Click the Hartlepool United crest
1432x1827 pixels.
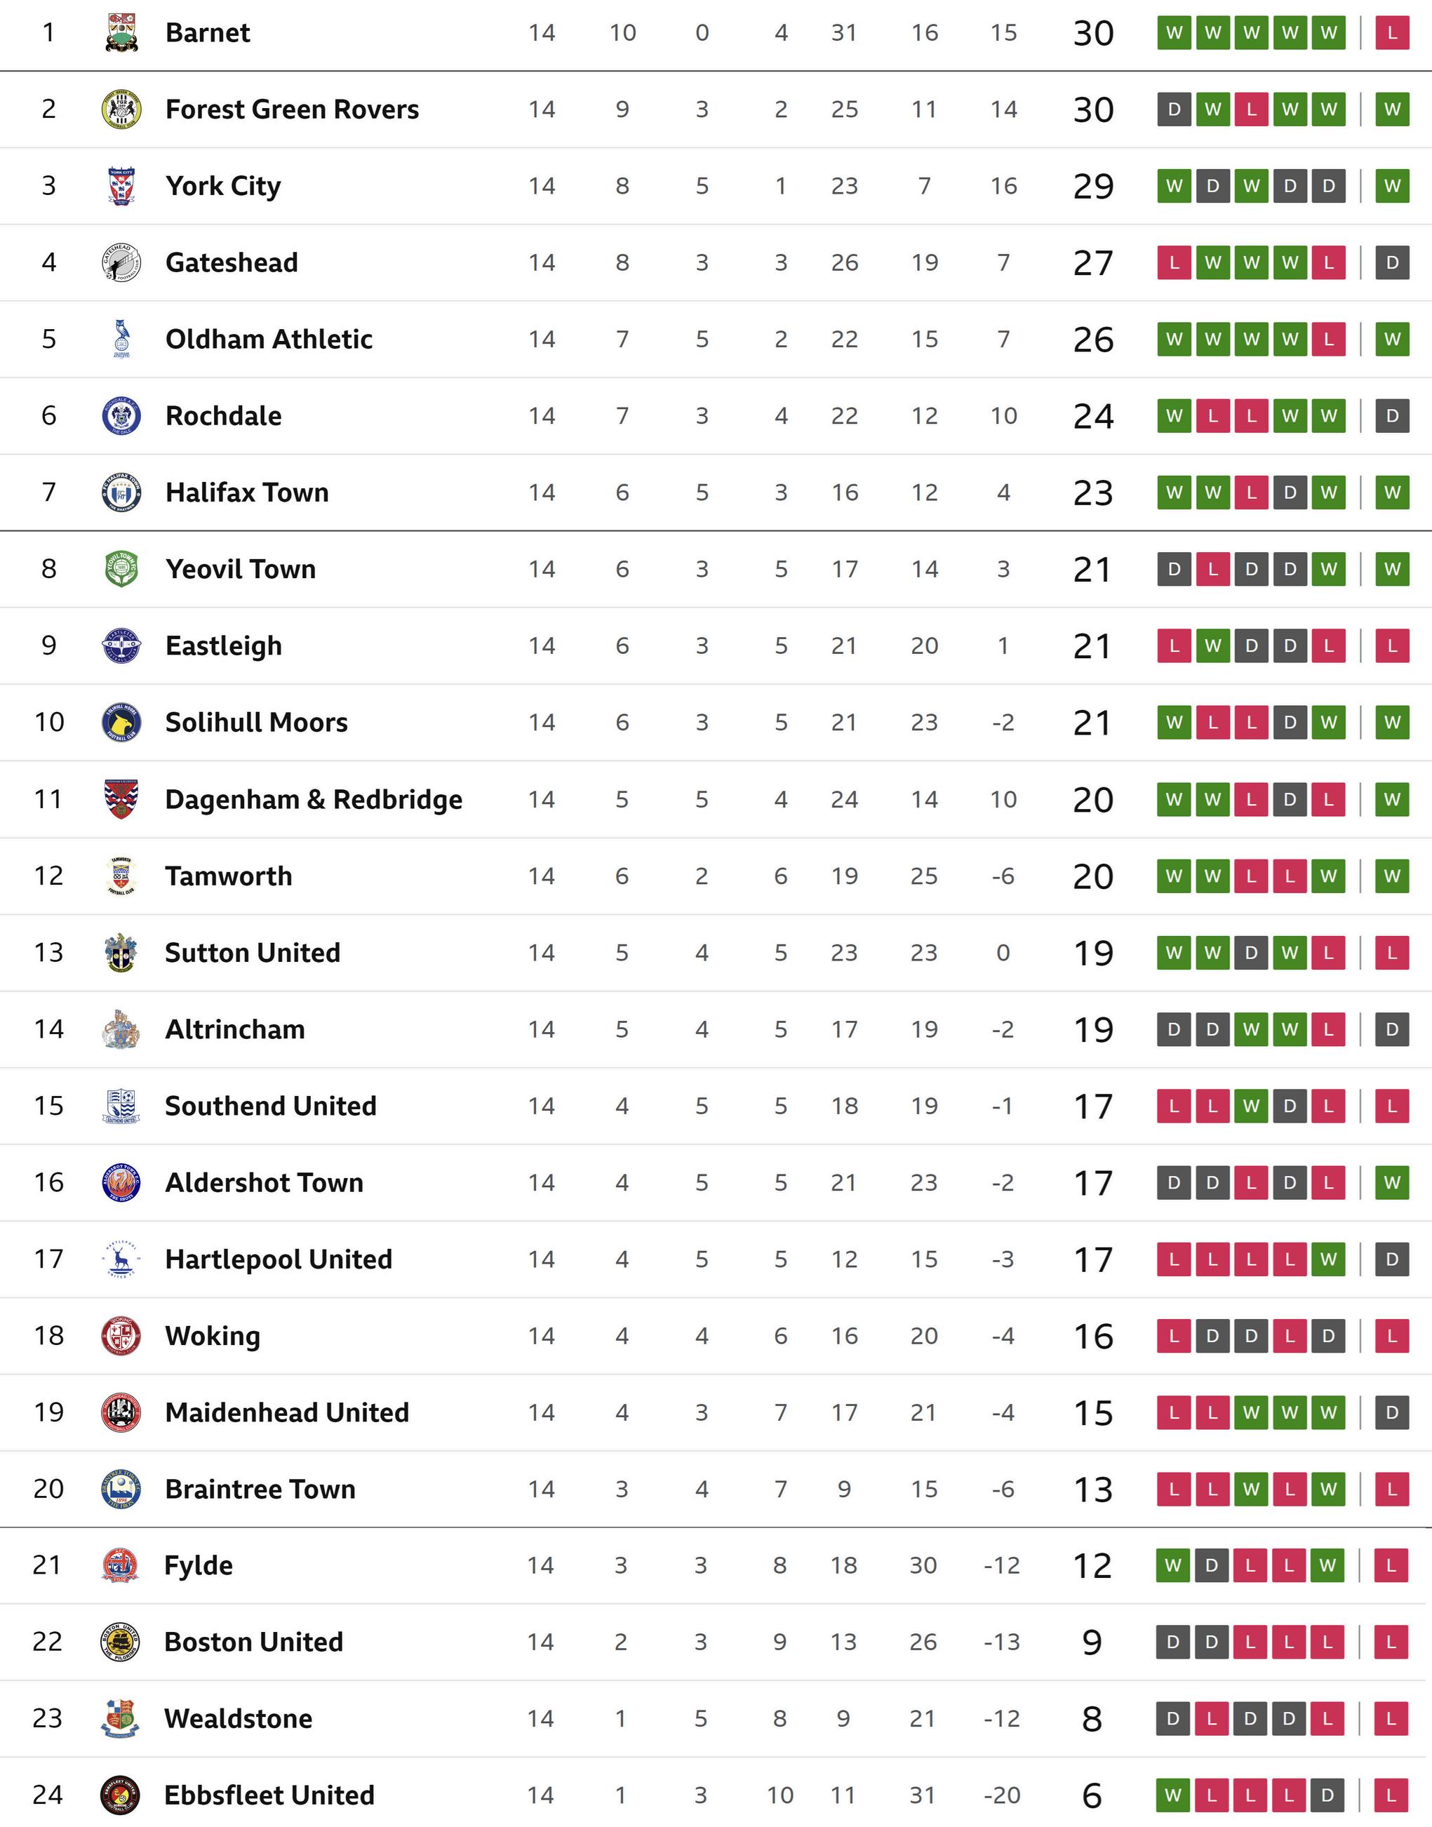point(121,1259)
